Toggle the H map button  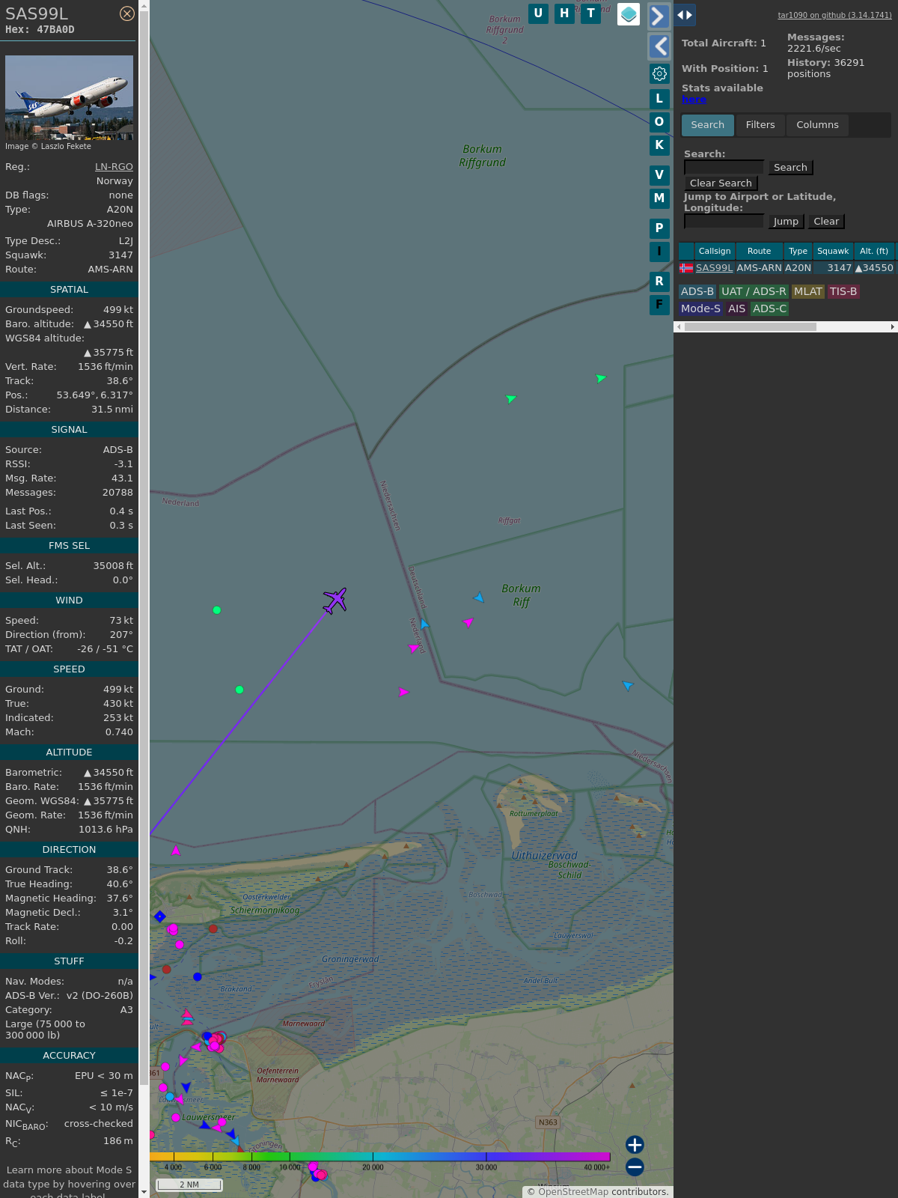[564, 13]
